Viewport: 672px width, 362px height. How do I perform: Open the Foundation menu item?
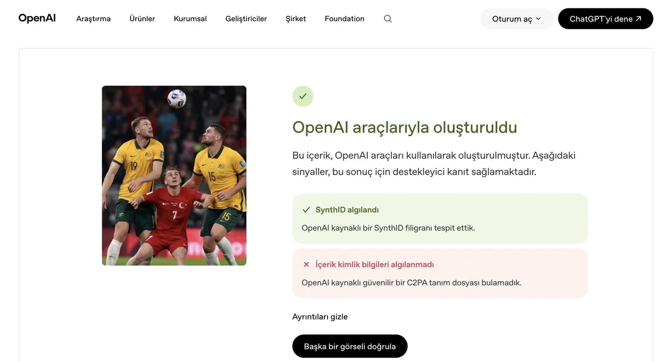(x=344, y=18)
